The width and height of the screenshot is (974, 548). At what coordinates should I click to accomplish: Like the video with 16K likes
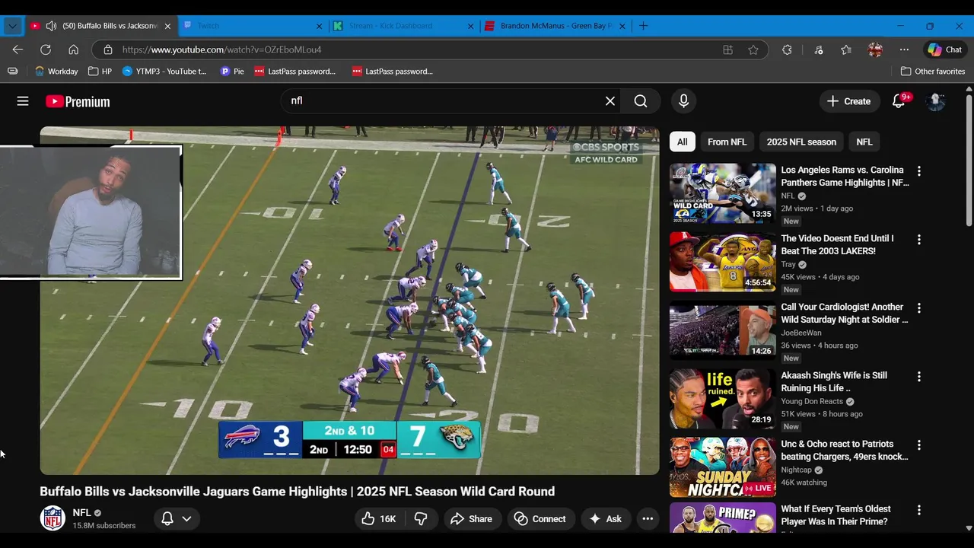[379, 519]
